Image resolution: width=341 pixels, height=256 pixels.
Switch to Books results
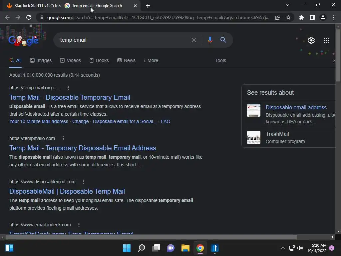click(x=99, y=61)
